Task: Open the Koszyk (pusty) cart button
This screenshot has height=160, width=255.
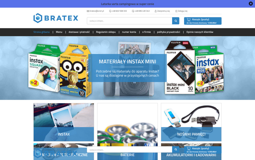Action: pyautogui.click(x=203, y=21)
